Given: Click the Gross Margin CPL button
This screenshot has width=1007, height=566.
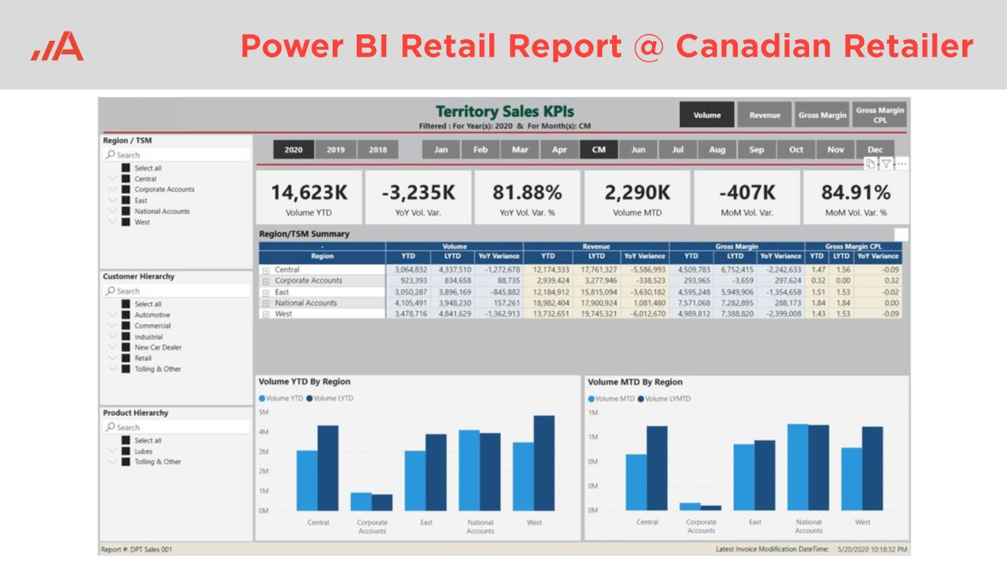Looking at the screenshot, I should point(880,115).
